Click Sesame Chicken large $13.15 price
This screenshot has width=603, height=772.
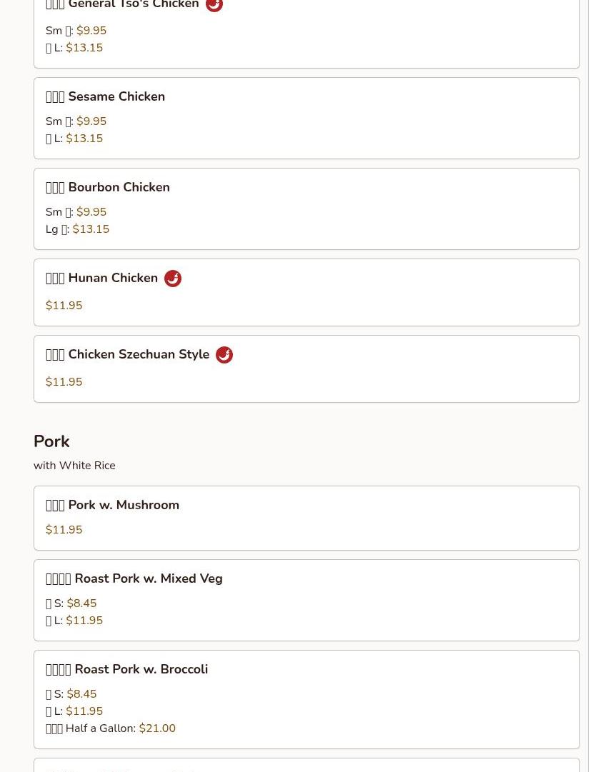(84, 139)
